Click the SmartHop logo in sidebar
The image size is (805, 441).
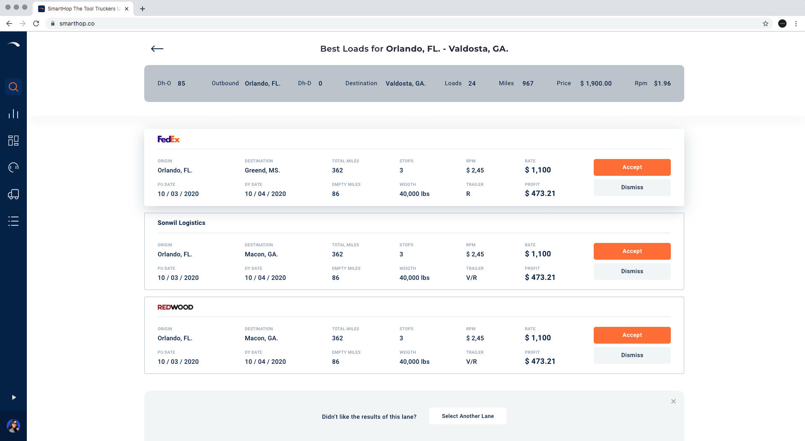tap(13, 44)
